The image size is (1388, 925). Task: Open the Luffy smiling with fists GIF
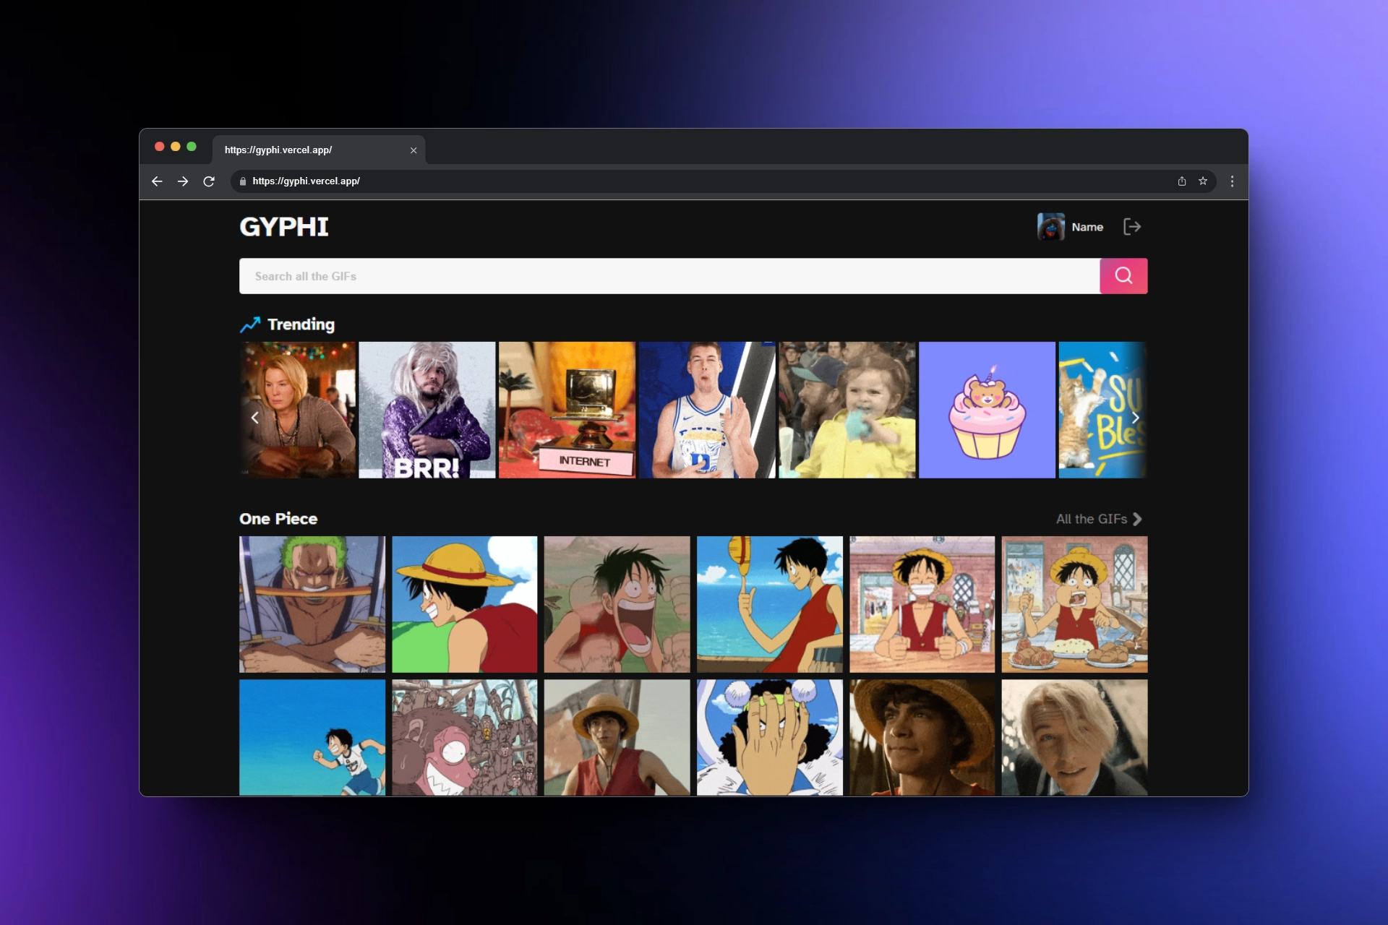(x=922, y=604)
